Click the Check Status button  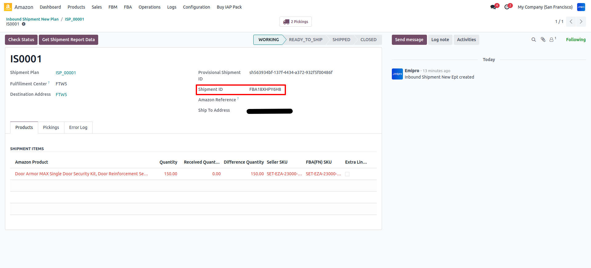[x=21, y=40]
